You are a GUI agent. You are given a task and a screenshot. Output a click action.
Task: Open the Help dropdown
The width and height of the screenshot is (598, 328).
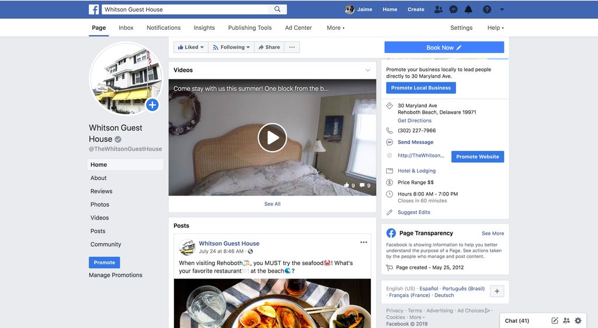pos(495,28)
